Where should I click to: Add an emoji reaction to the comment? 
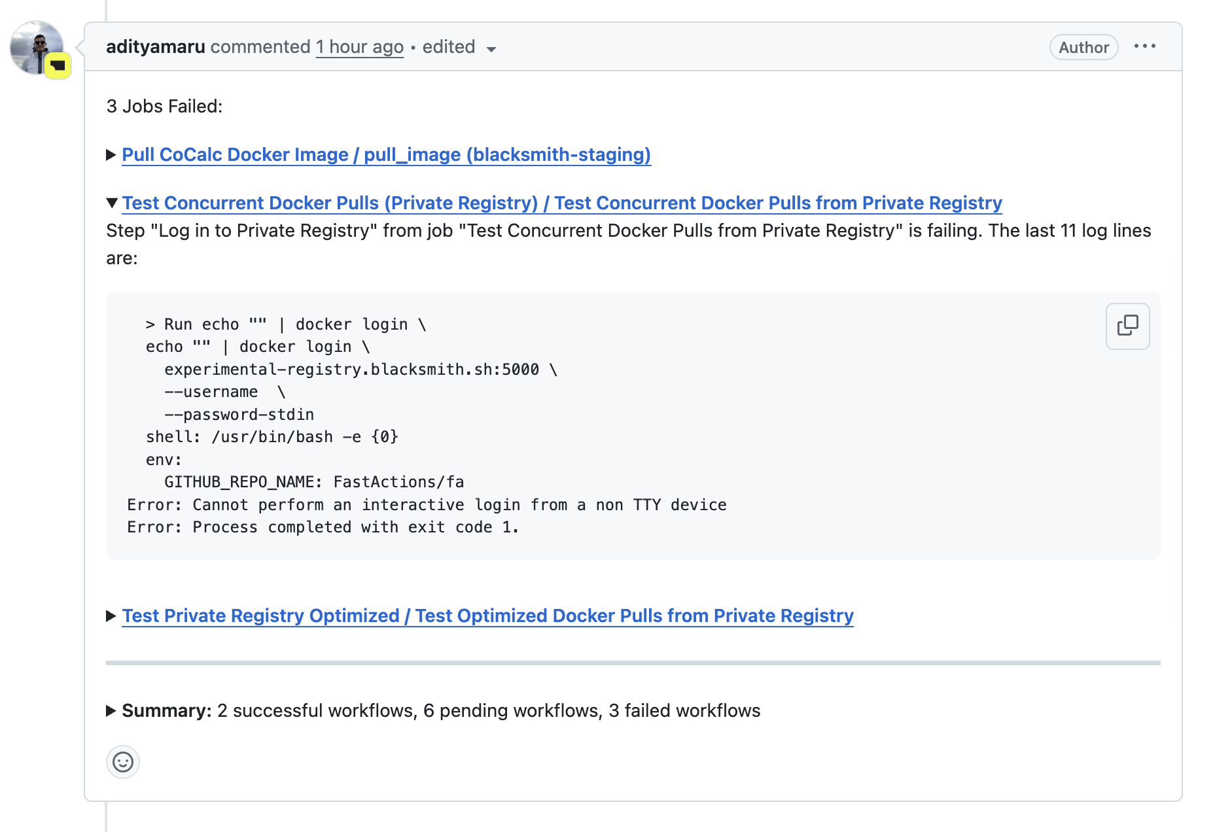[123, 761]
